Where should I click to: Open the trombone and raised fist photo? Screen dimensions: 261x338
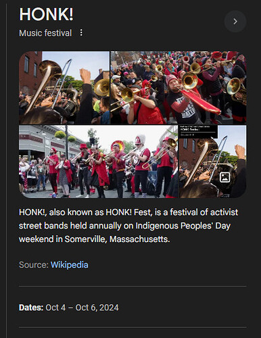tap(64, 88)
